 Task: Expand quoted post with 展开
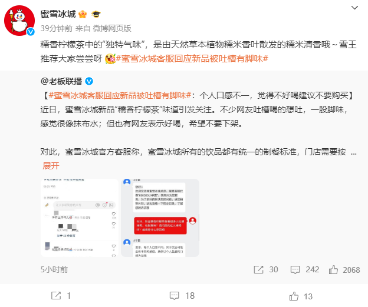51,166
